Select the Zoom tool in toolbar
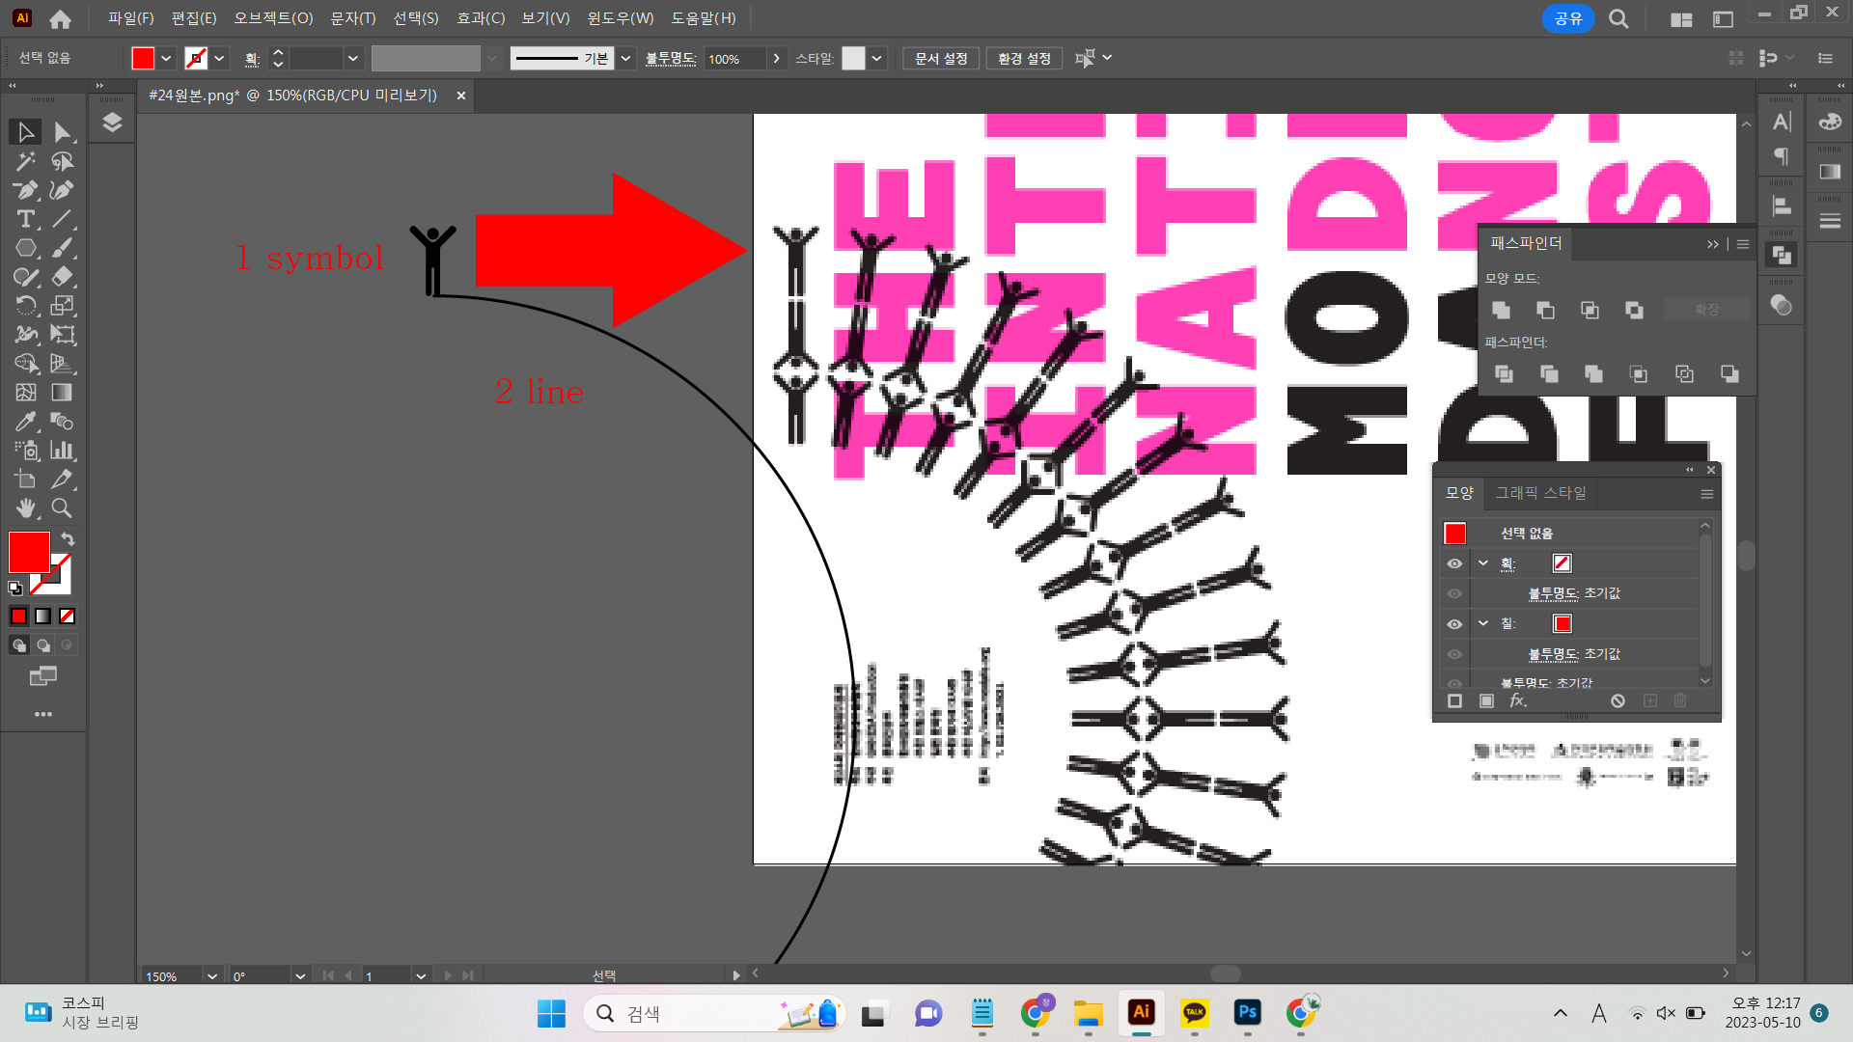1853x1042 pixels. [x=62, y=508]
